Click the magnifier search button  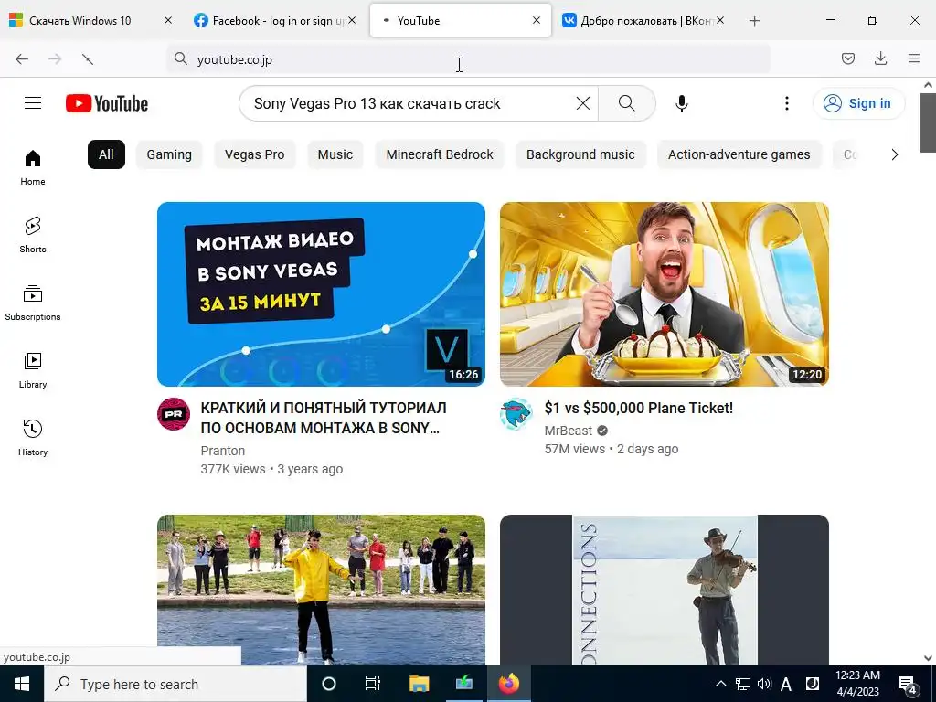pos(627,103)
